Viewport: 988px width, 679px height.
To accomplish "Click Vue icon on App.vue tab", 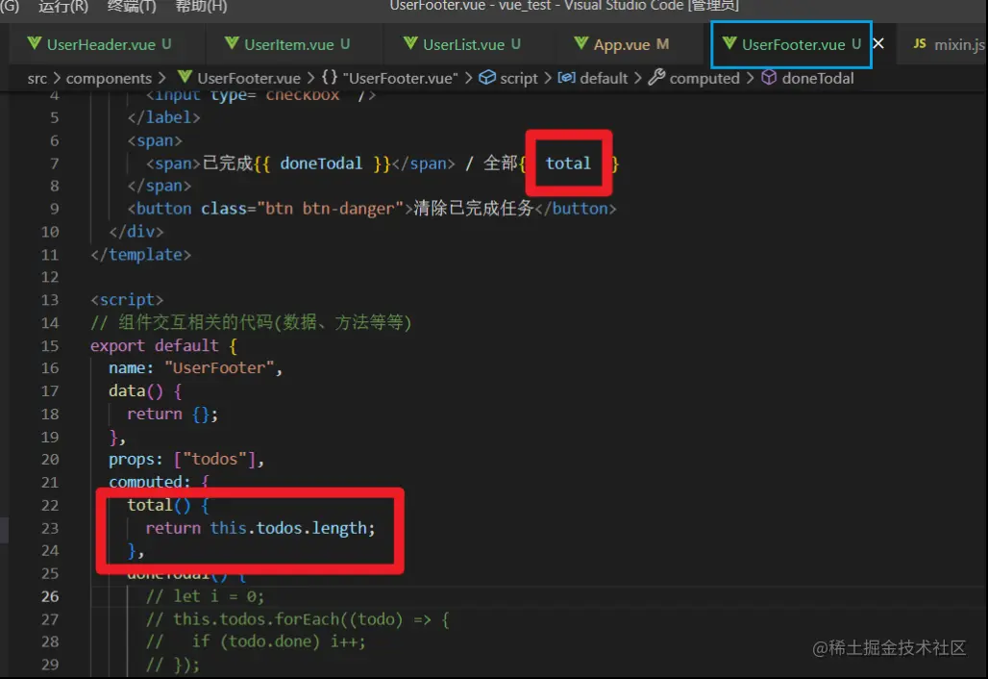I will click(580, 43).
